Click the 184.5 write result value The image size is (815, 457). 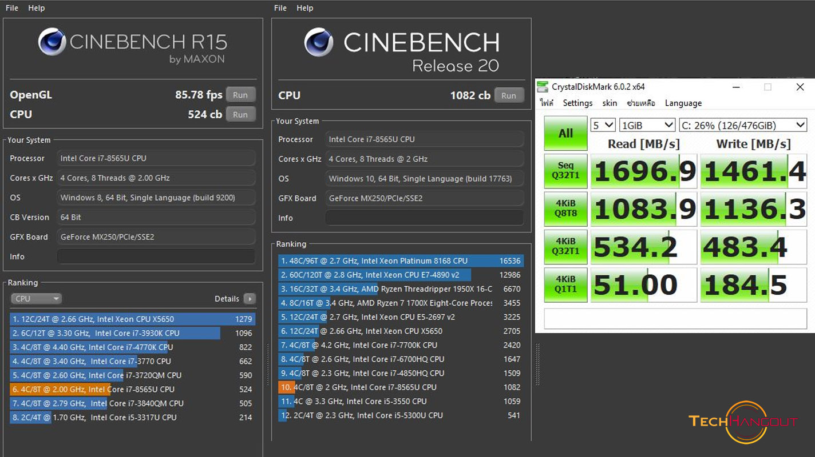tap(754, 284)
